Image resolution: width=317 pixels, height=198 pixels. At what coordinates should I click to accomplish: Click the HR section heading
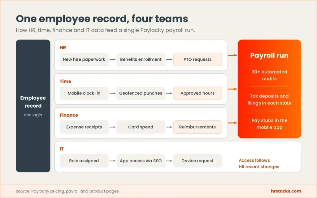(63, 47)
